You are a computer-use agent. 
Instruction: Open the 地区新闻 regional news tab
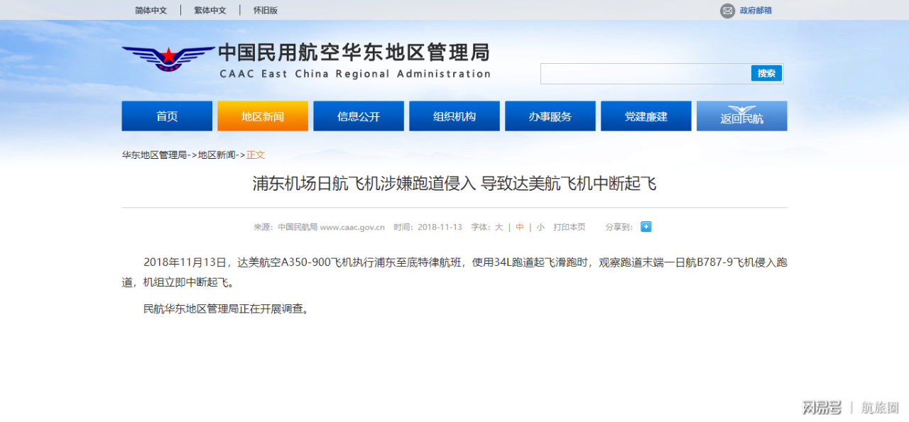click(263, 116)
